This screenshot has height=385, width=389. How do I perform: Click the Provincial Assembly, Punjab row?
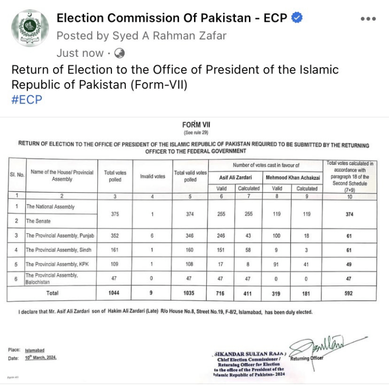(192, 236)
